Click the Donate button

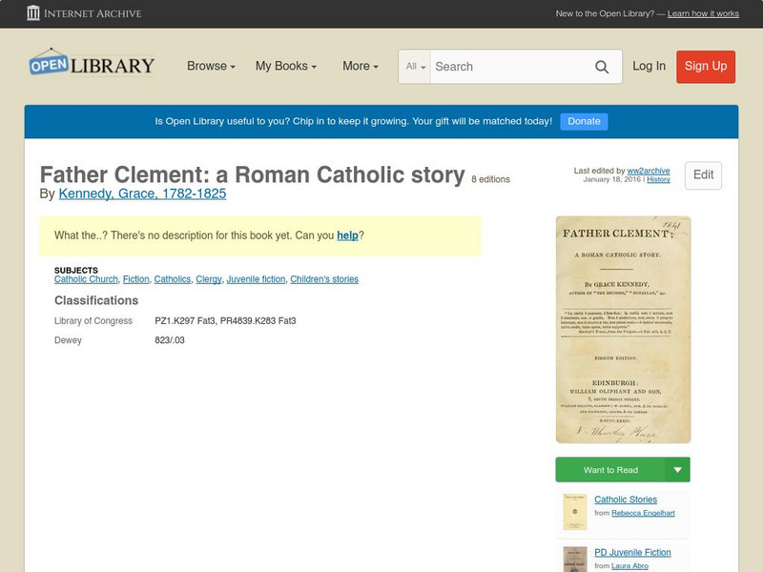click(x=583, y=121)
